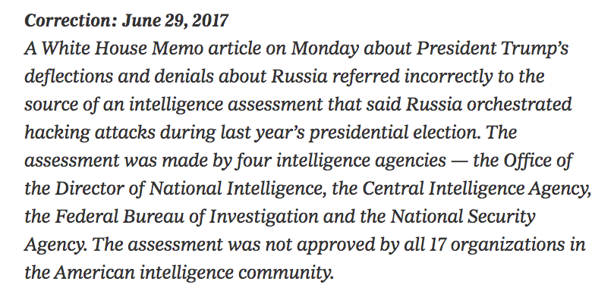Click the phrase 'intelligence assessment'
This screenshot has width=614, height=297.
click(x=226, y=105)
